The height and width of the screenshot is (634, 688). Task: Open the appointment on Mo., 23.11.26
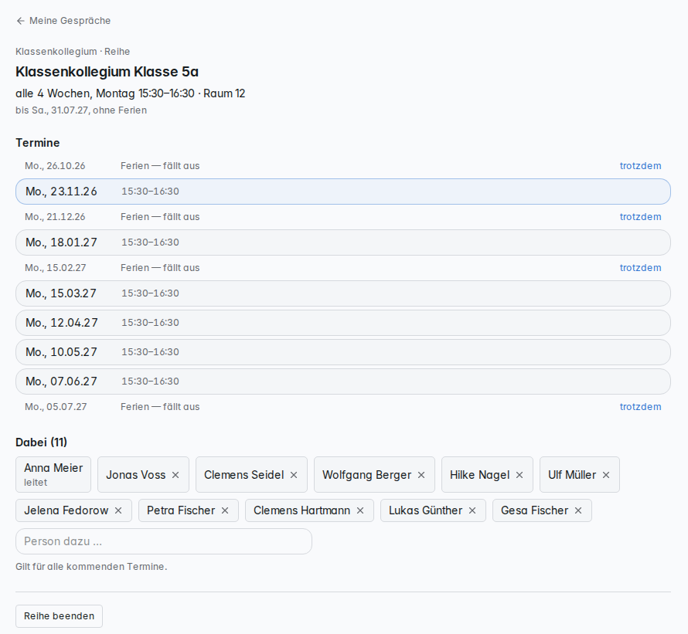[x=343, y=192]
